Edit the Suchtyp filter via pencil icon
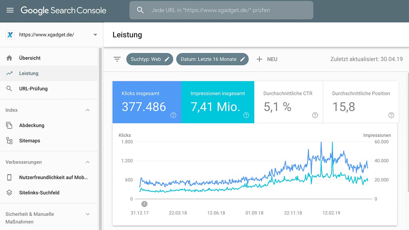The width and height of the screenshot is (409, 230). 167,59
